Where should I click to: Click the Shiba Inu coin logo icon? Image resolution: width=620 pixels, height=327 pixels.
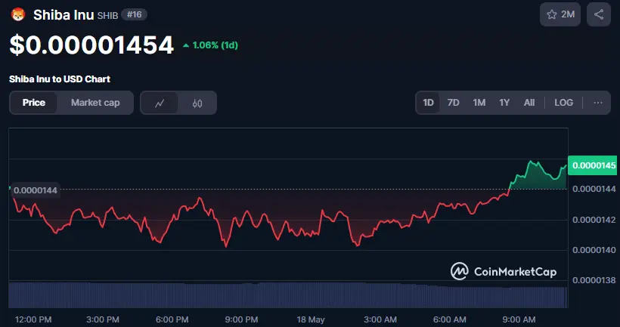click(18, 14)
